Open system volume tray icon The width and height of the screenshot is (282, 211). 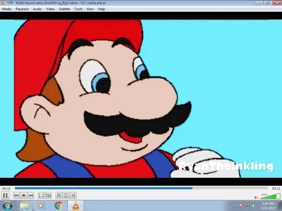tap(254, 206)
